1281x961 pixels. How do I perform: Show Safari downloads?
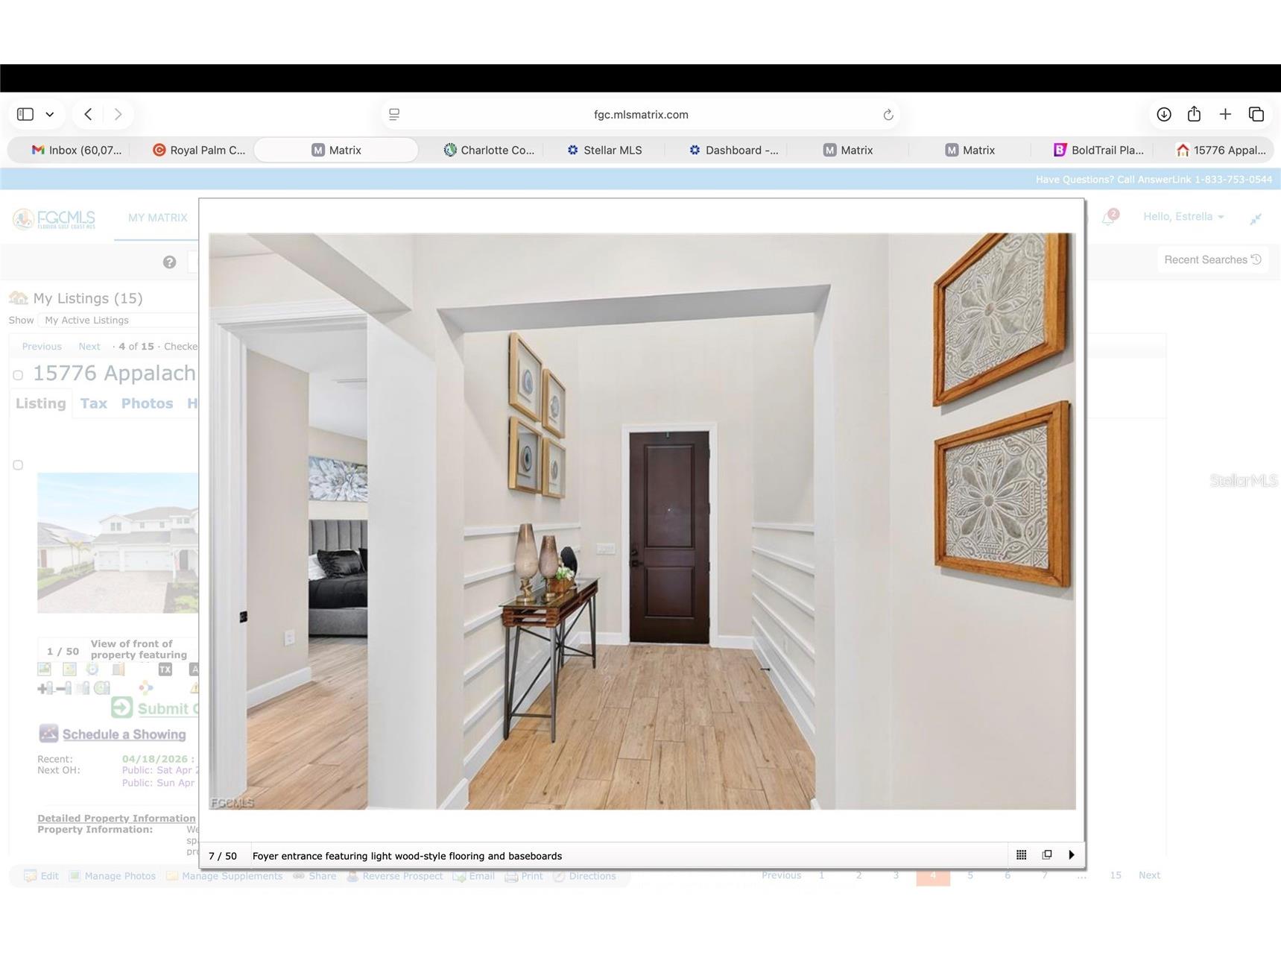pos(1164,114)
